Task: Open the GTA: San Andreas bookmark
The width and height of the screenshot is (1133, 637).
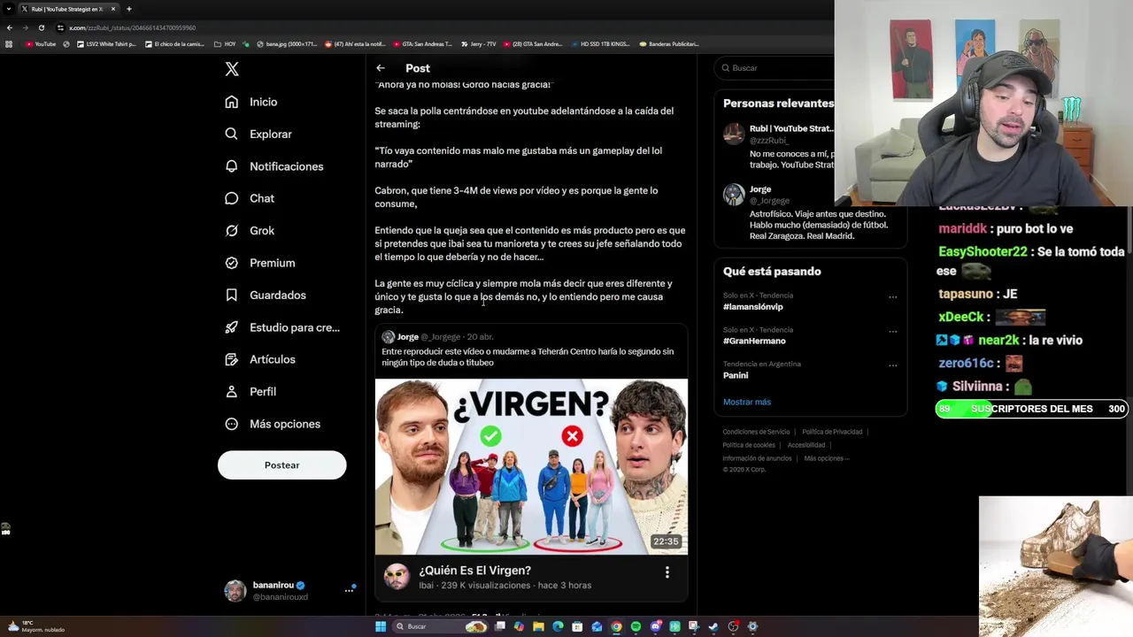Action: point(422,44)
